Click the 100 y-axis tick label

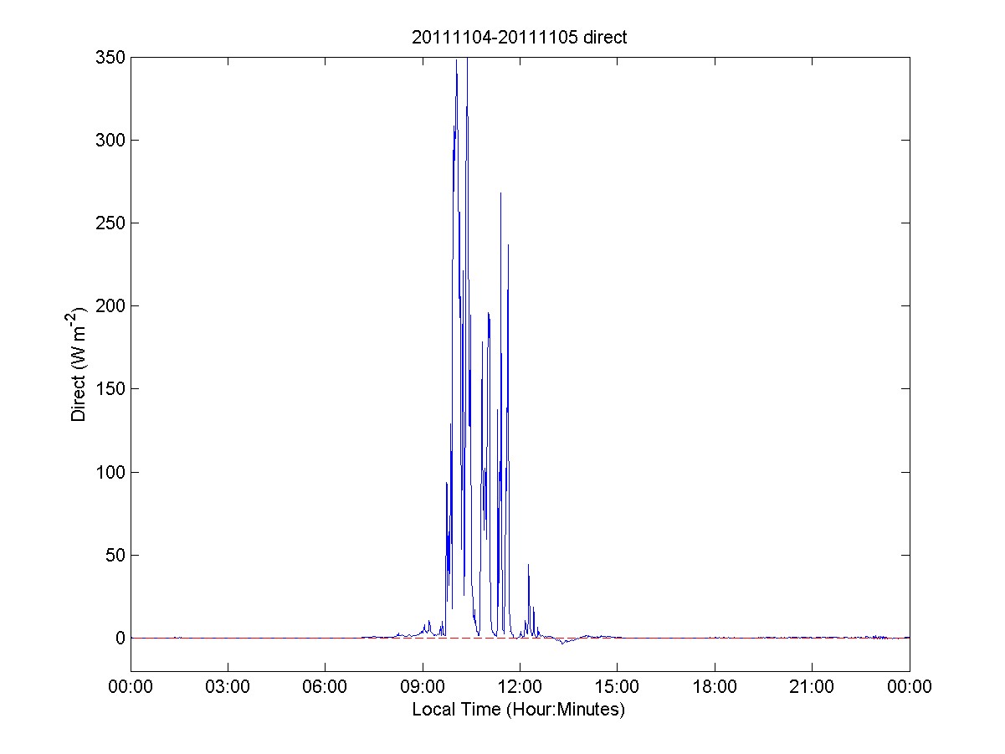[112, 472]
